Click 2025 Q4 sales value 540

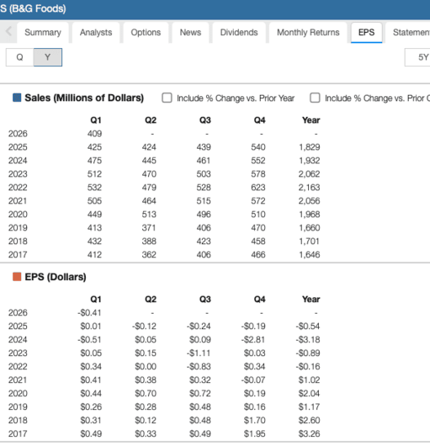pos(258,147)
